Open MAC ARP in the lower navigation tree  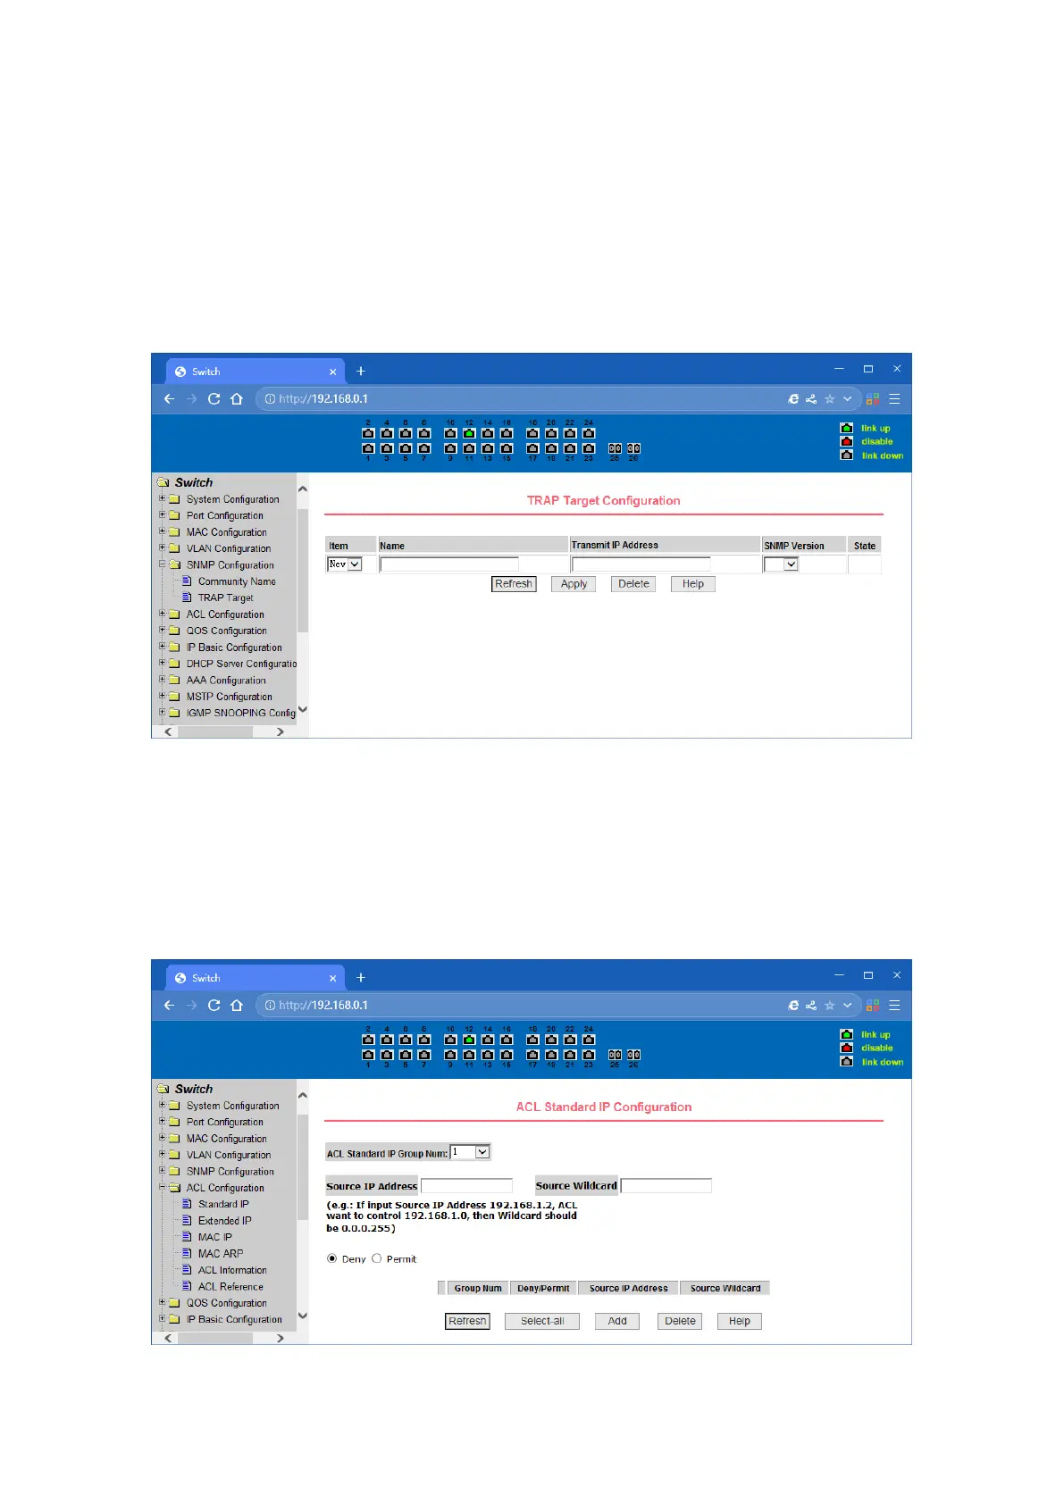tap(220, 1254)
